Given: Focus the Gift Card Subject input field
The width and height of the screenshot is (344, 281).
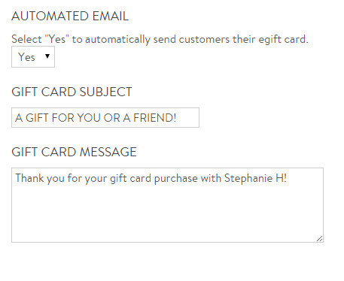Looking at the screenshot, I should click(x=105, y=117).
